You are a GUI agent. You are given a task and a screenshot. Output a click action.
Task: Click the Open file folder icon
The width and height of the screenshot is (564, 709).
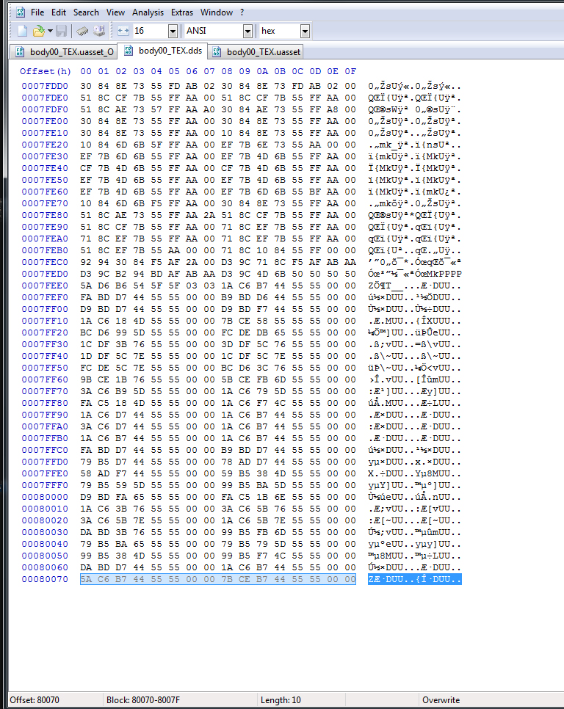pyautogui.click(x=38, y=31)
